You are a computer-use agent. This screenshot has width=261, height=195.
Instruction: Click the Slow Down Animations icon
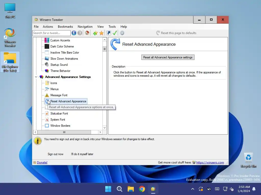[47, 59]
